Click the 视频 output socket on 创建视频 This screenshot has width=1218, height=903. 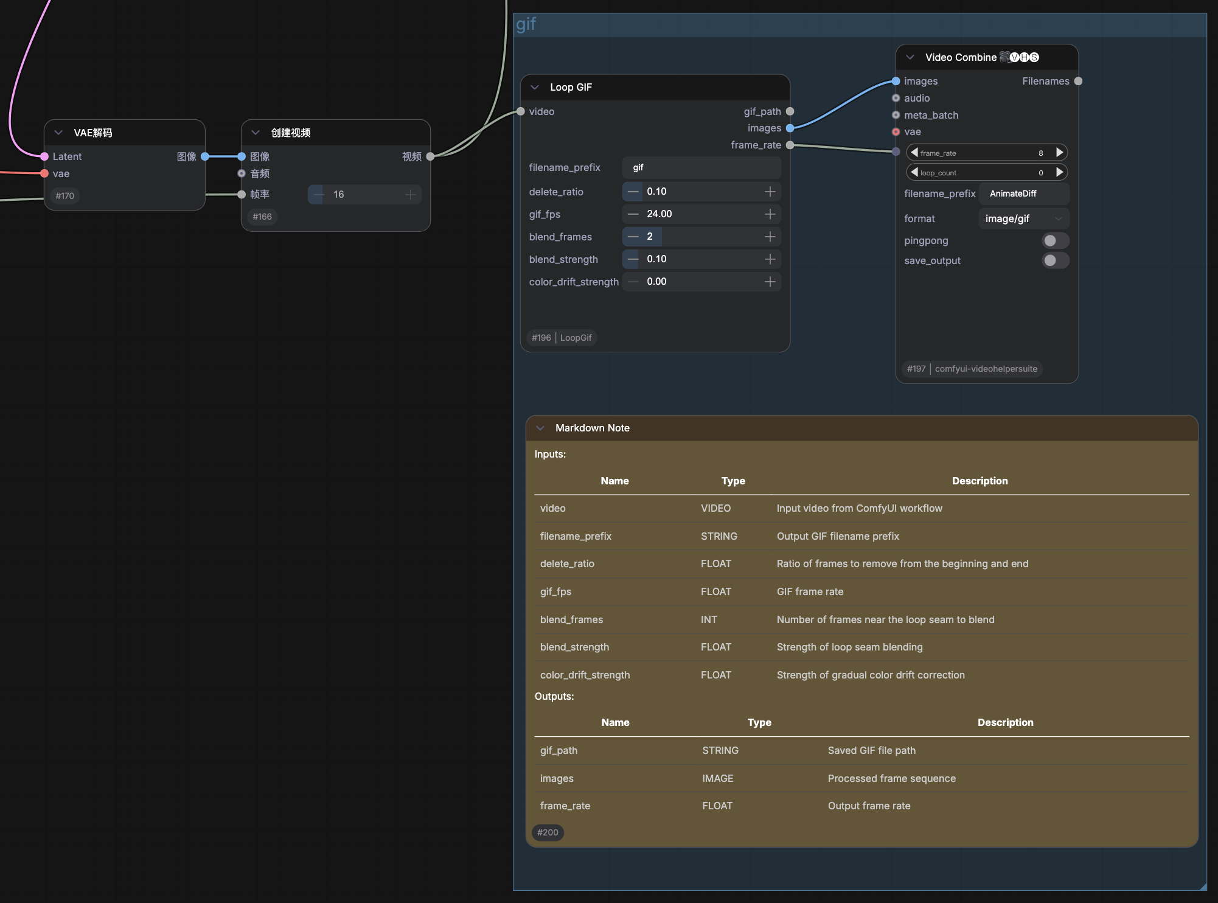coord(430,156)
